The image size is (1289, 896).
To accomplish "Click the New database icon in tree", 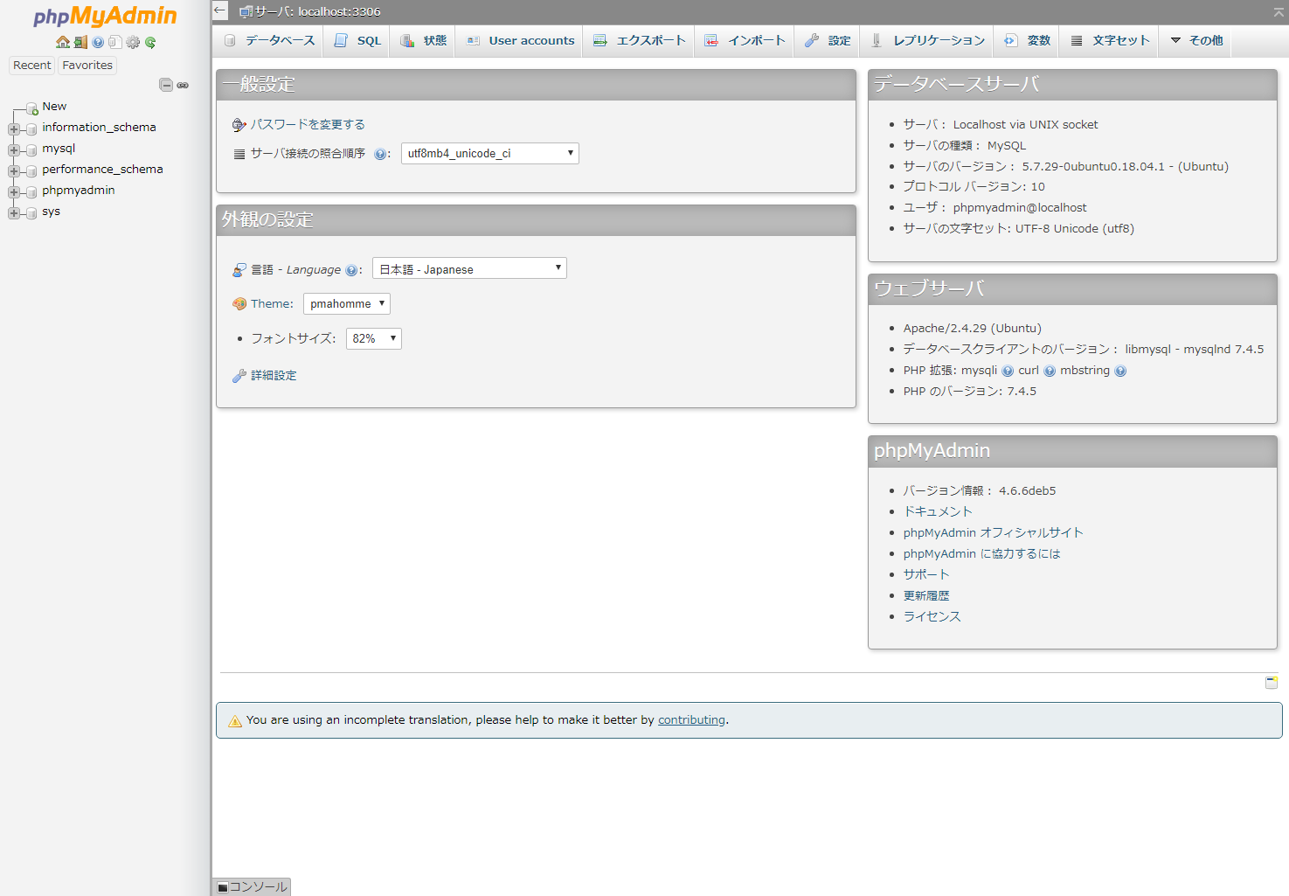I will 32,108.
